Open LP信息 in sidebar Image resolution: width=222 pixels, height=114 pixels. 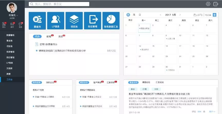(10, 63)
